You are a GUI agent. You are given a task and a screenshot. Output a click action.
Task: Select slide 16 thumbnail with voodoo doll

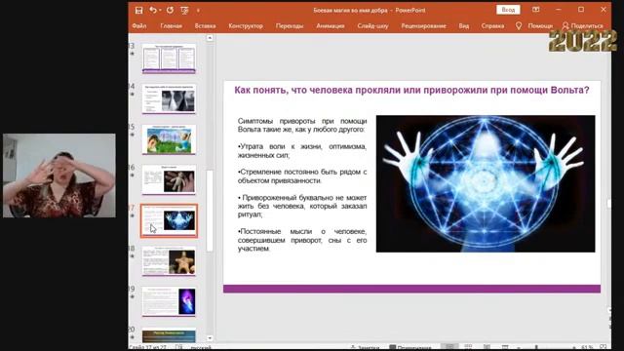pos(169,180)
